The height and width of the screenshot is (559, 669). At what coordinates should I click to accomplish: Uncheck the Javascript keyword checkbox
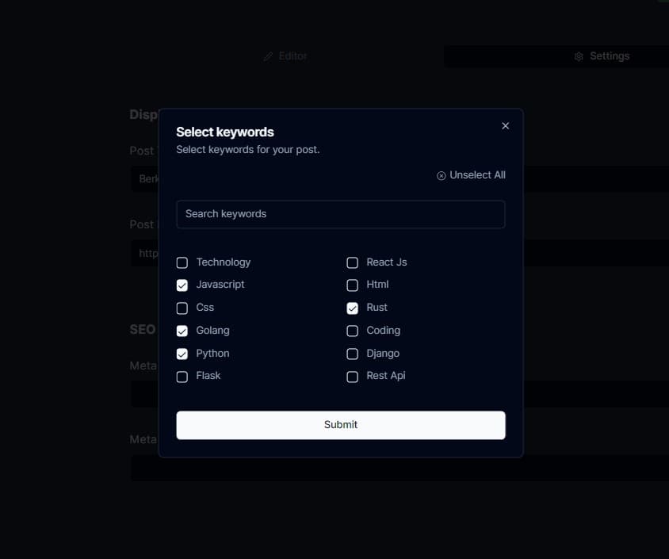182,285
